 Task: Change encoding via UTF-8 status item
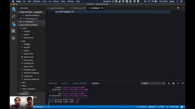(161, 107)
